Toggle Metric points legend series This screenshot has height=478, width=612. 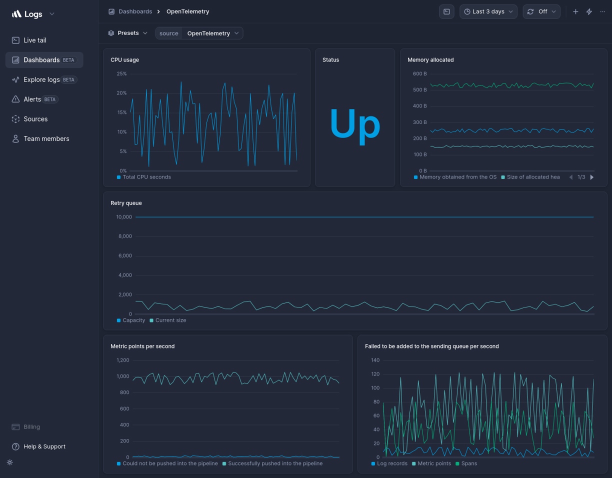(431, 463)
